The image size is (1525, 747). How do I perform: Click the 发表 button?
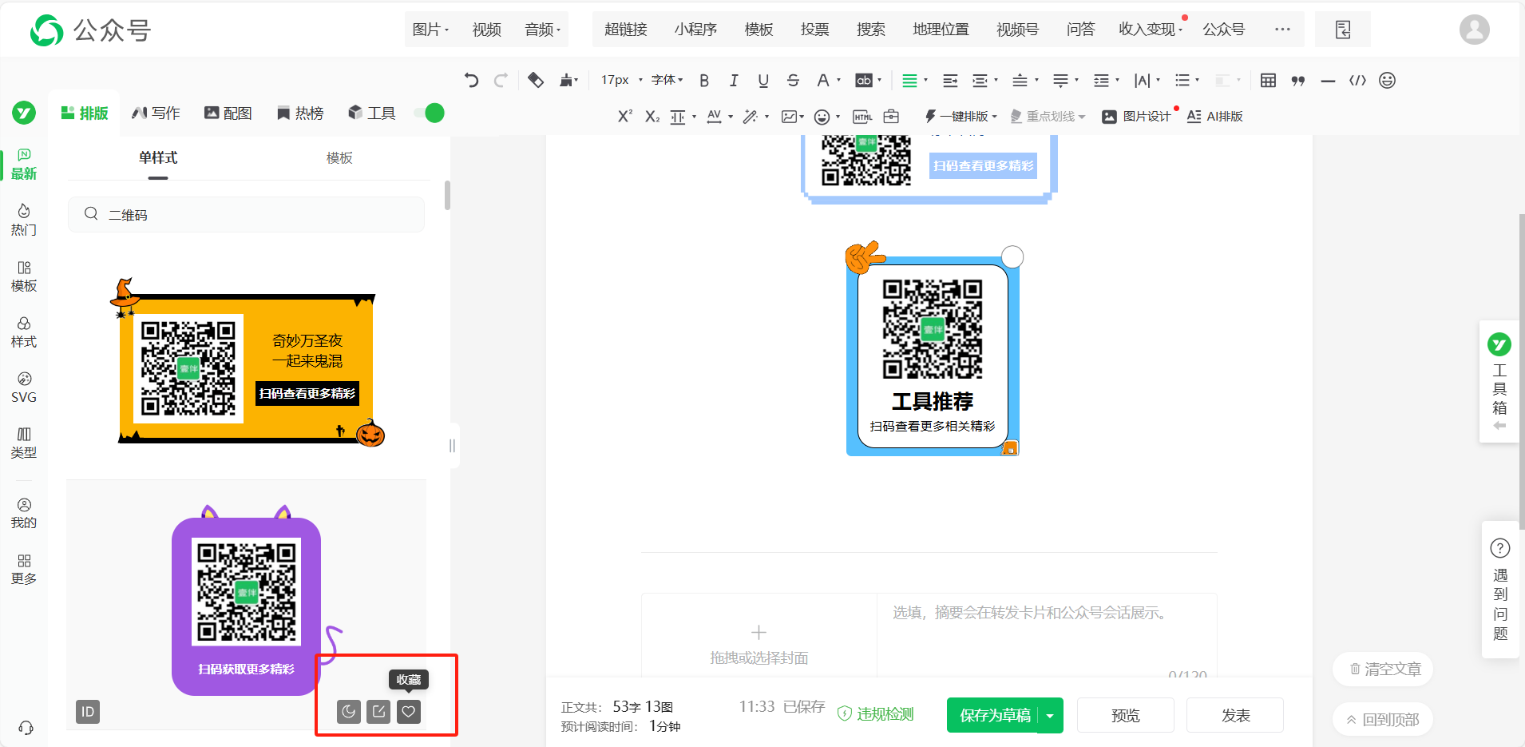pos(1235,716)
